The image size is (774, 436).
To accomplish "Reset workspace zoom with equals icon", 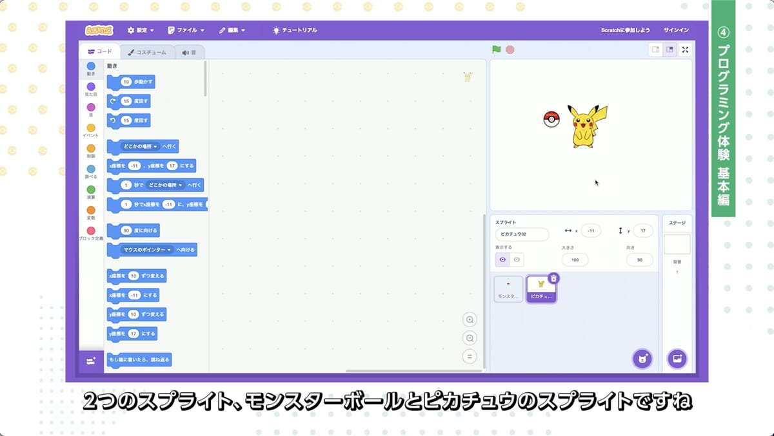I will point(470,356).
